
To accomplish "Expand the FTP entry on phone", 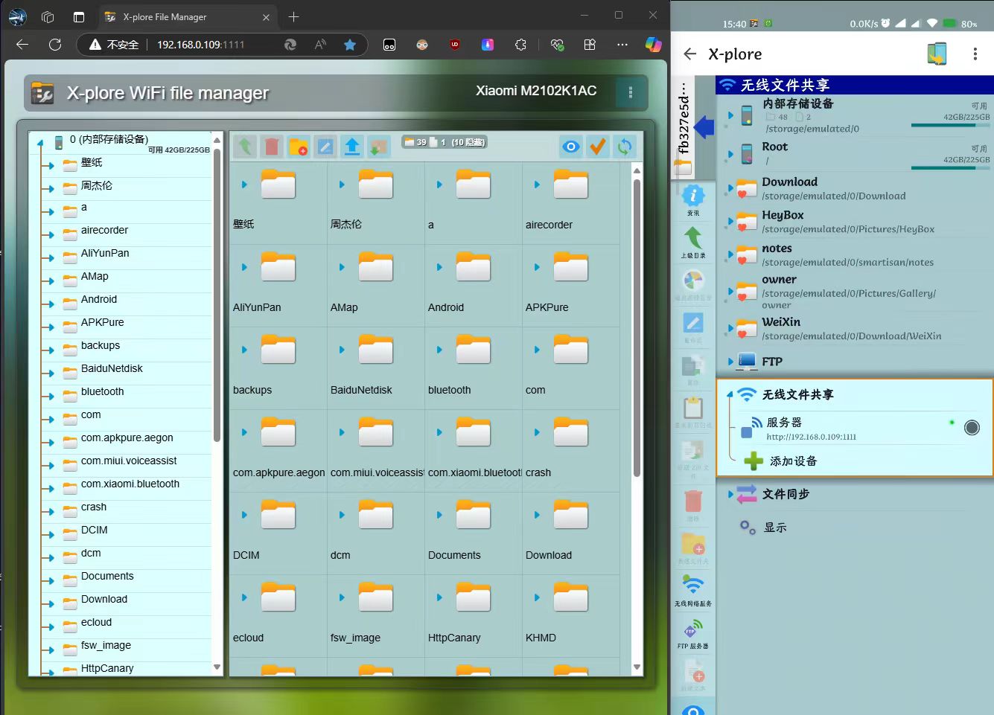I will tap(730, 362).
